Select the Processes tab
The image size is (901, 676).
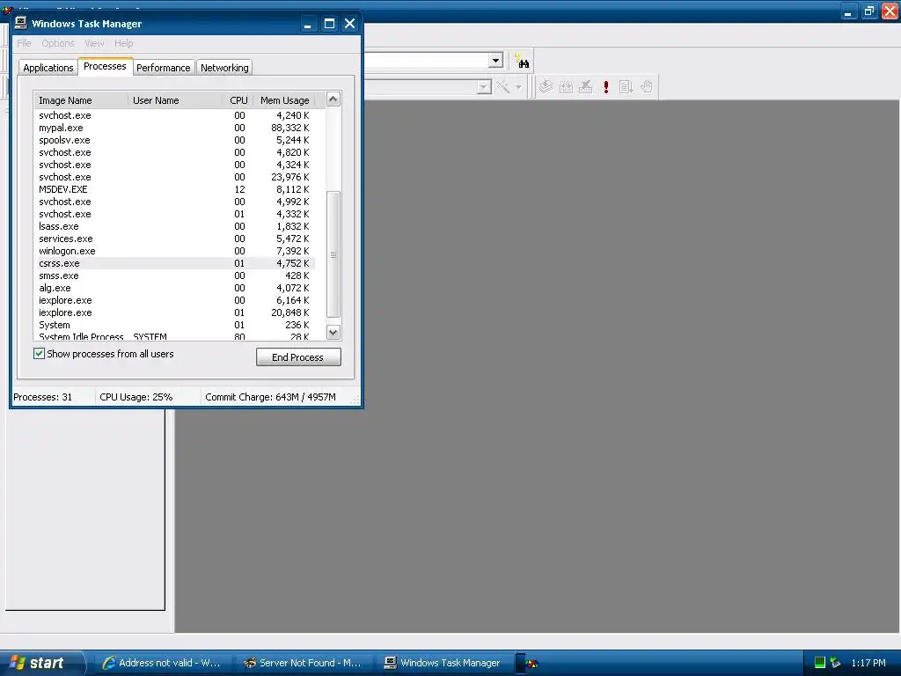click(106, 66)
